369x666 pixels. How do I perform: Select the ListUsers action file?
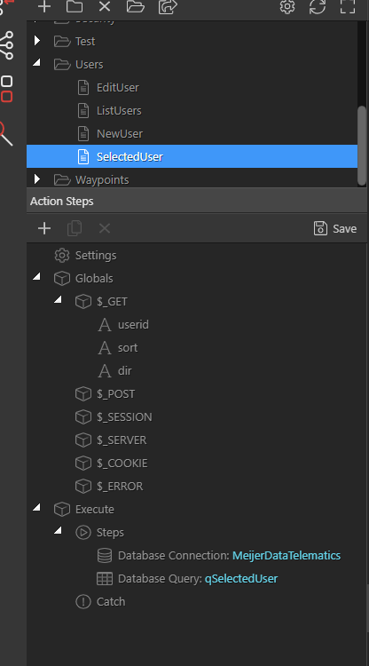tap(119, 110)
